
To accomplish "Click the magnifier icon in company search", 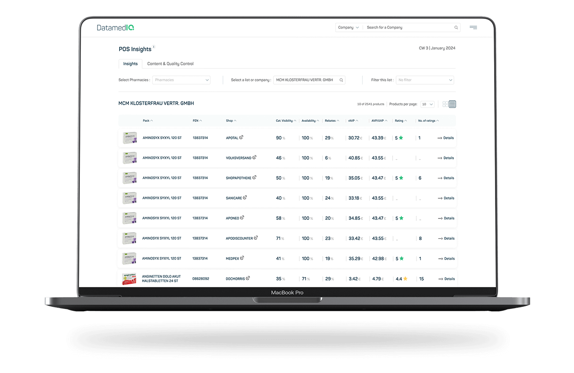I will pyautogui.click(x=456, y=27).
